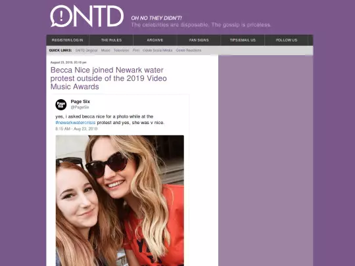Click the Page Six round avatar
The height and width of the screenshot is (266, 355).
point(61,104)
